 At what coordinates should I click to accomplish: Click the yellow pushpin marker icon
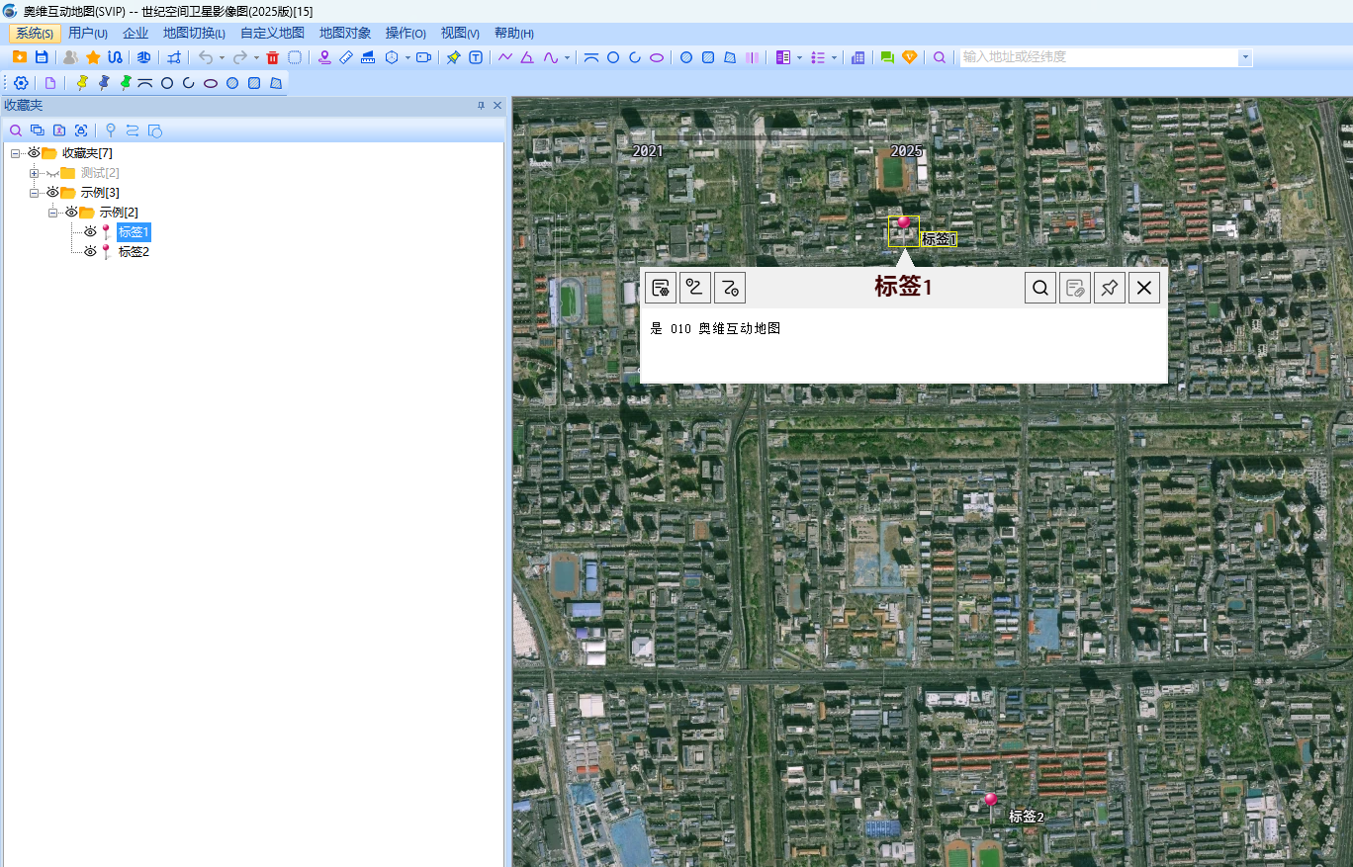[x=82, y=83]
